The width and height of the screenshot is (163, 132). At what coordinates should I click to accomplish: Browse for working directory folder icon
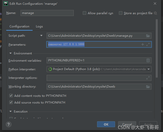point(148,87)
